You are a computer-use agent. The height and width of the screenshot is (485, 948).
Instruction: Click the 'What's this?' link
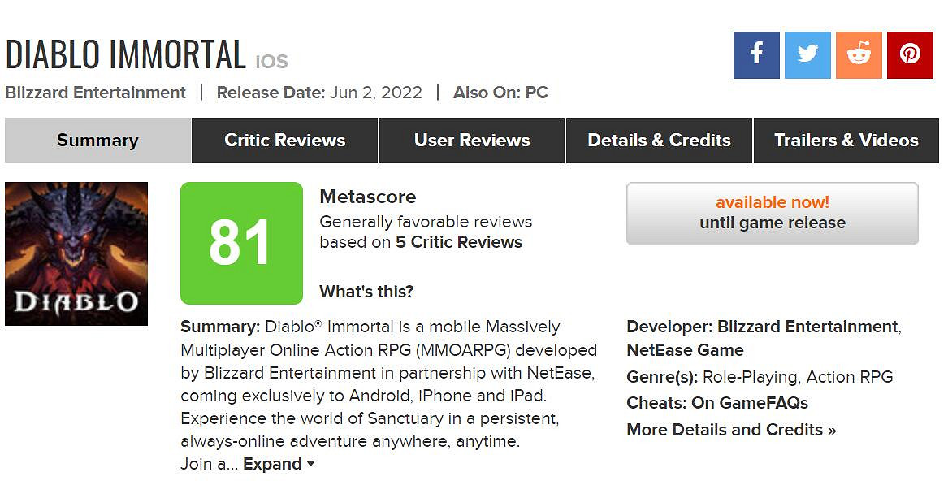366,292
